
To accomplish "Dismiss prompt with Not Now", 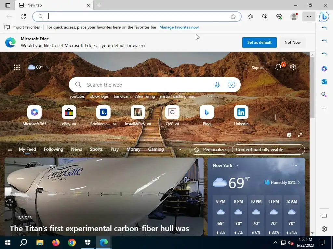I will 292,42.
